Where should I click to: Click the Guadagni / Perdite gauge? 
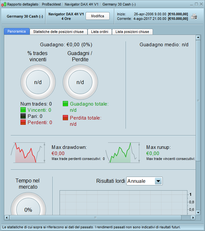(x=80, y=82)
